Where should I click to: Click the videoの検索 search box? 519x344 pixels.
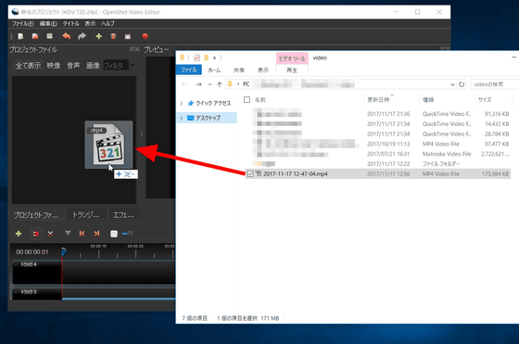[494, 84]
